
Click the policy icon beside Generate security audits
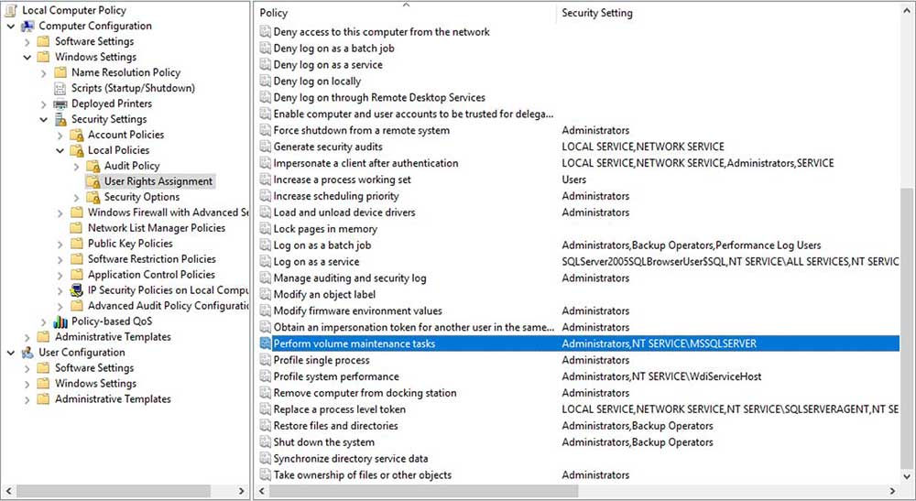pyautogui.click(x=266, y=147)
